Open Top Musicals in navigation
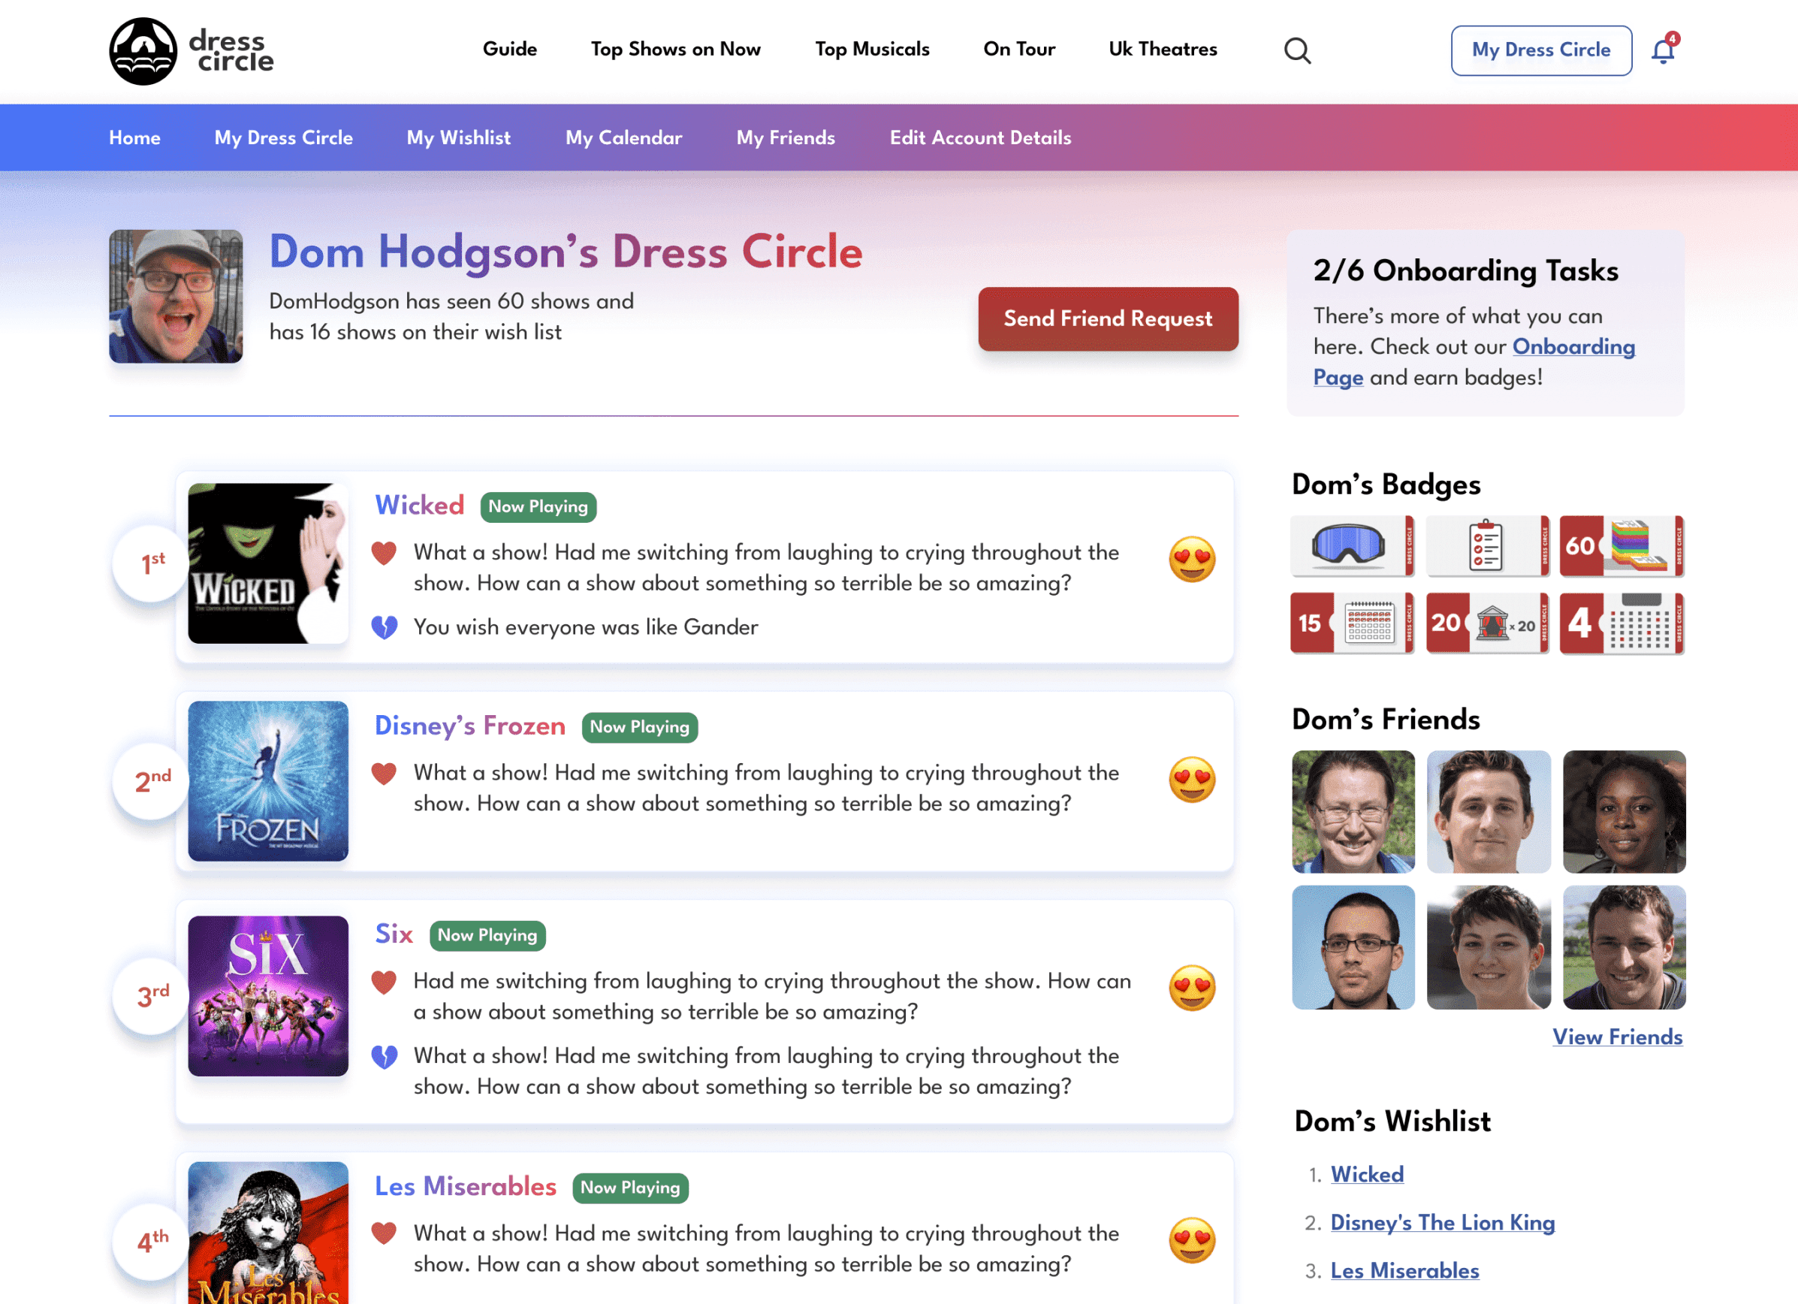The height and width of the screenshot is (1304, 1798). tap(872, 49)
